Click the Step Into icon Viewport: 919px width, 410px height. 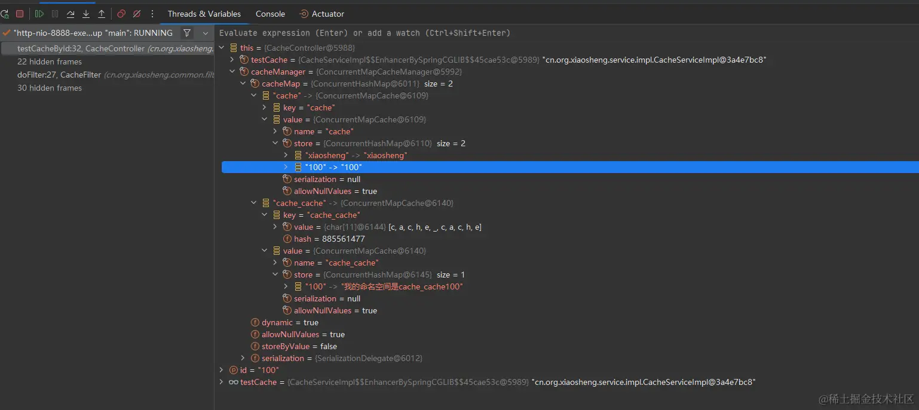86,14
